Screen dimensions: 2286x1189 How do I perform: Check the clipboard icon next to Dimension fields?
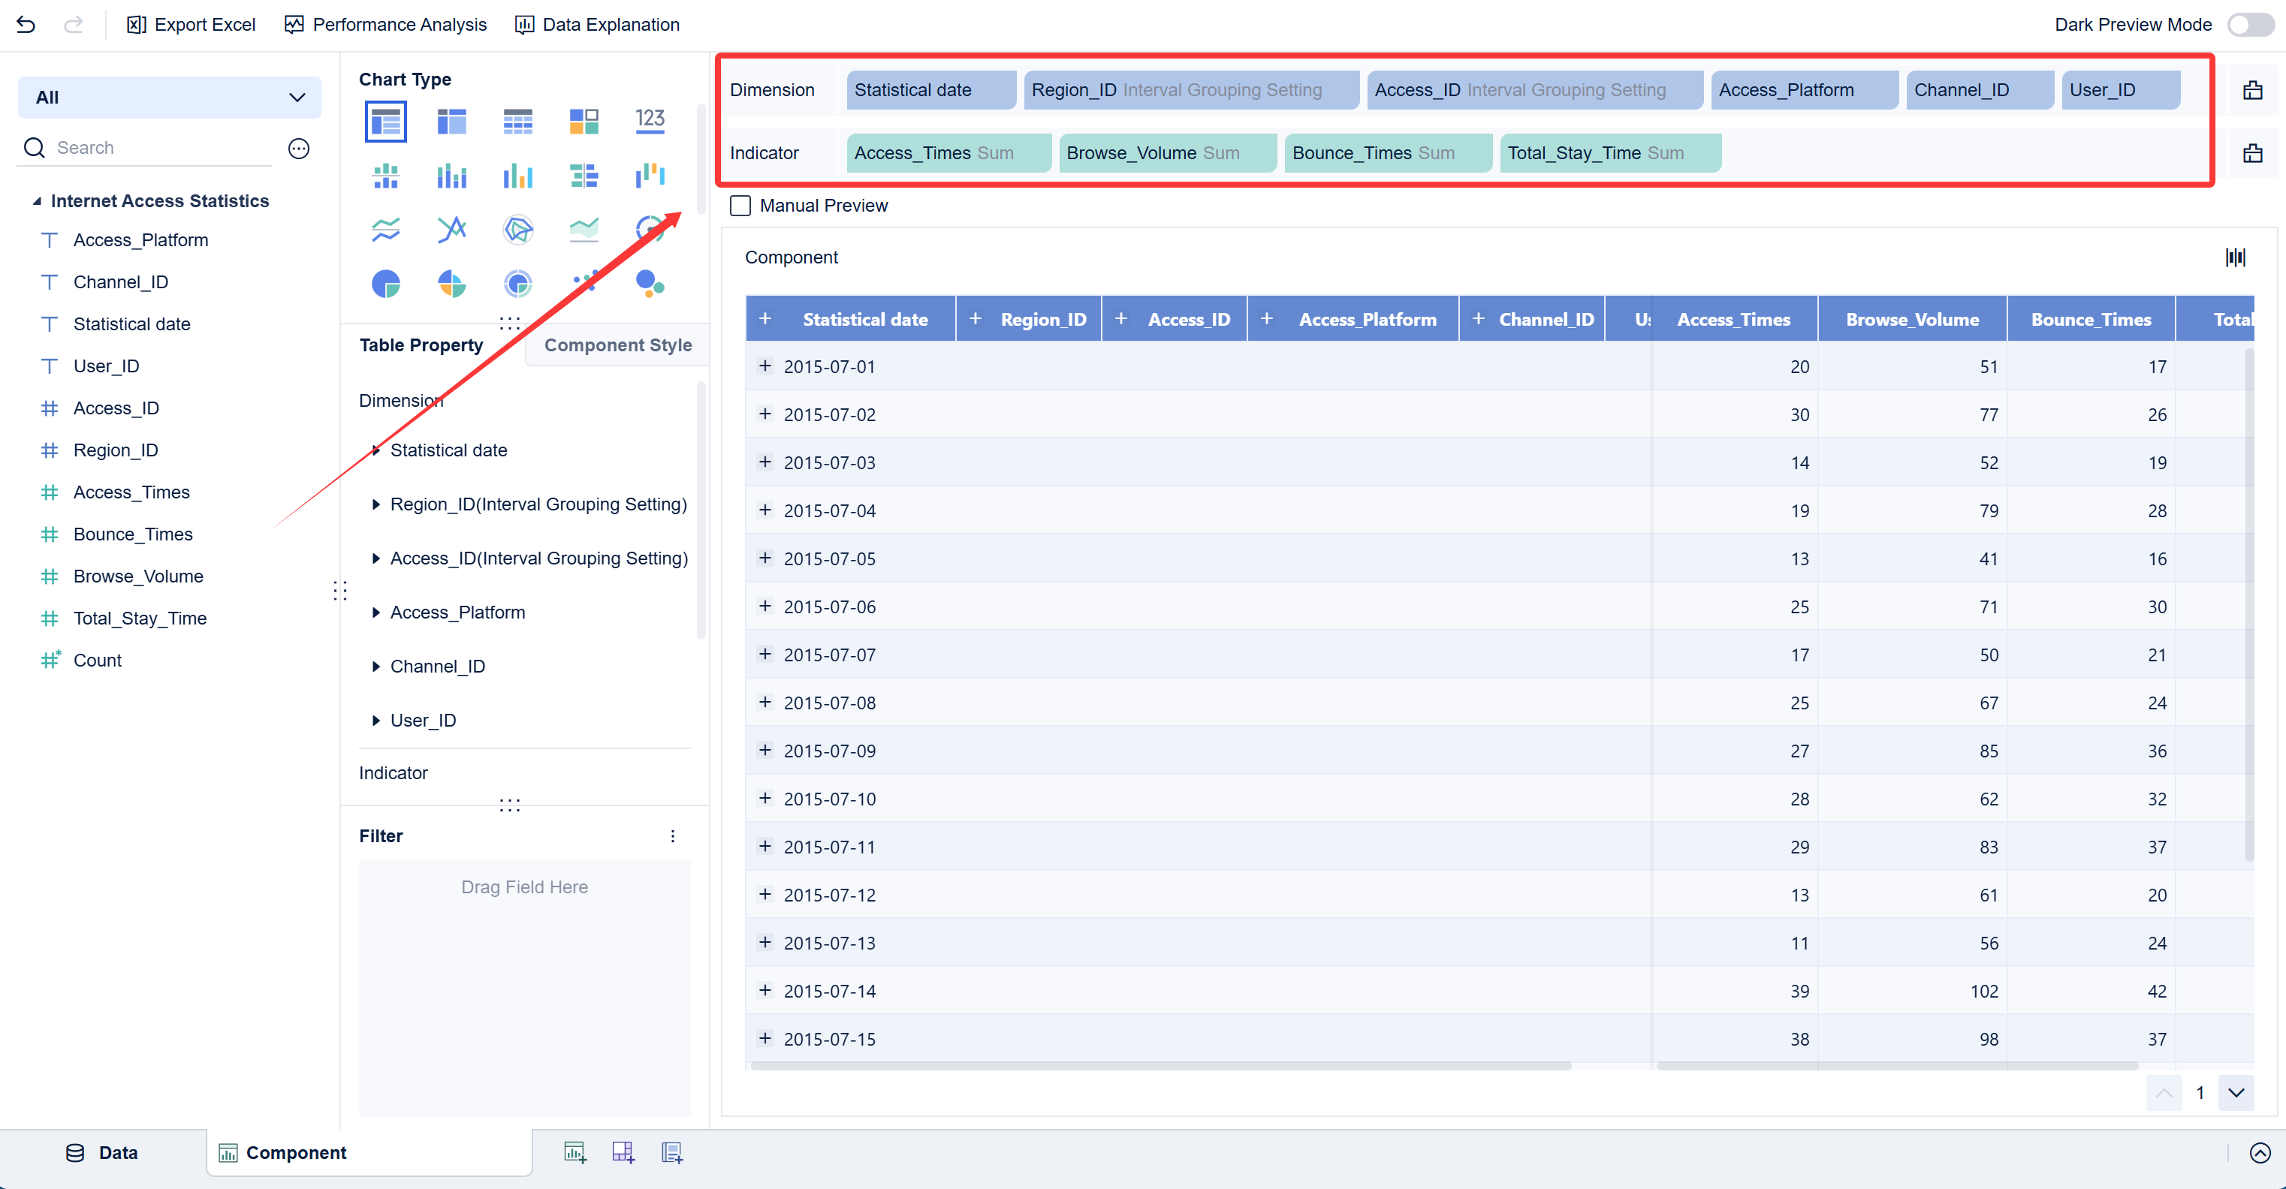point(2254,89)
